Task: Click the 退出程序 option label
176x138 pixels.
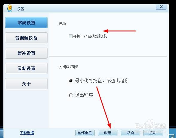Action: [x=84, y=95]
